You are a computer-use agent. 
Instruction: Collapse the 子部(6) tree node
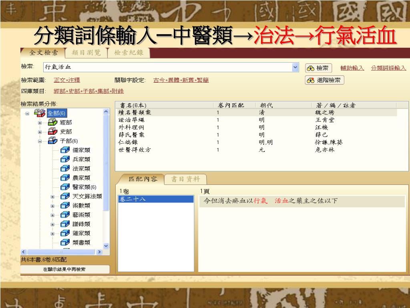pyautogui.click(x=40, y=141)
